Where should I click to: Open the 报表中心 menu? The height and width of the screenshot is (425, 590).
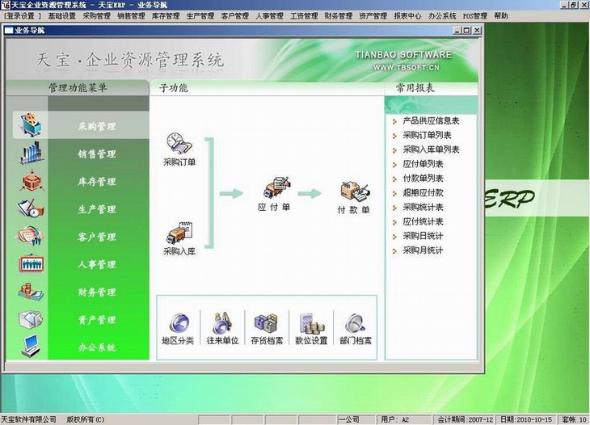click(x=407, y=15)
